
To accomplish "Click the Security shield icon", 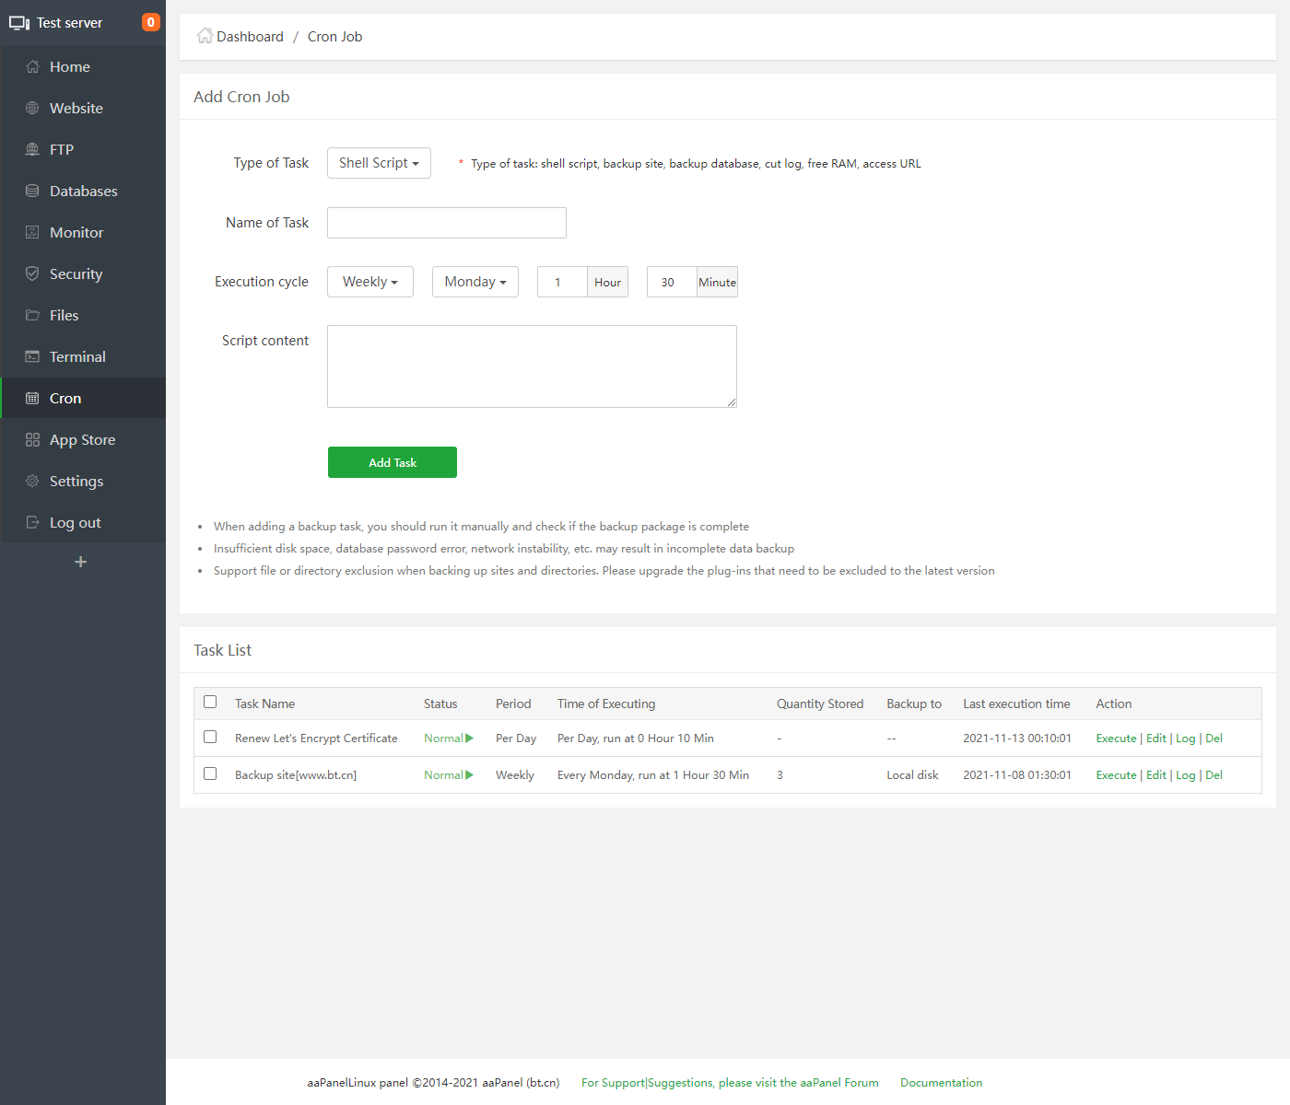I will click(x=32, y=274).
